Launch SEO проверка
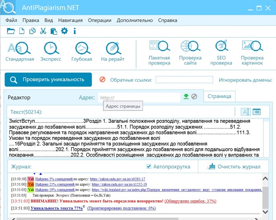Viewport: 276px width, 220px height. (x=221, y=53)
